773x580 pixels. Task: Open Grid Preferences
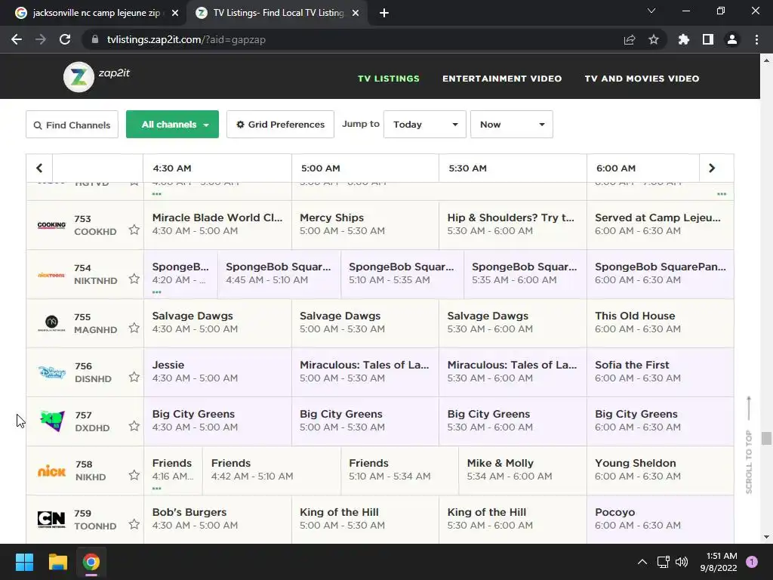pyautogui.click(x=281, y=125)
